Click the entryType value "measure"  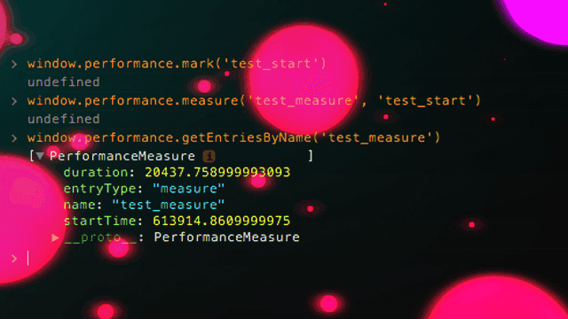pos(188,189)
